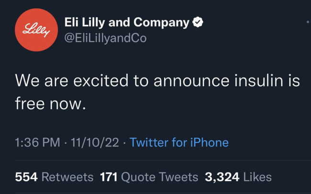Click the 'free now.' line of the tweet
The image size is (311, 194).
pos(50,102)
